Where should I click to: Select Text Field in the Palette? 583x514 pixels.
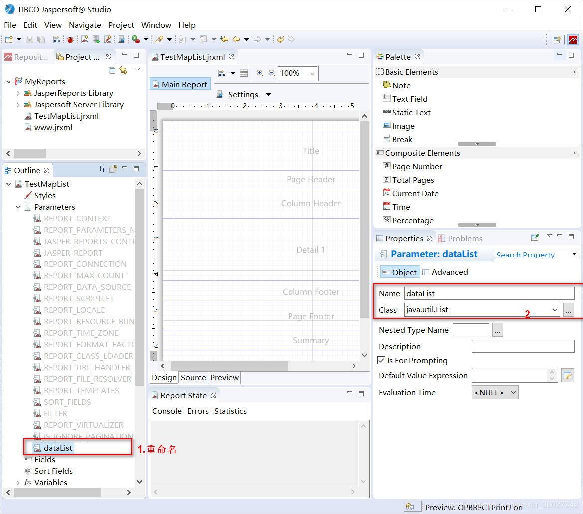[405, 99]
